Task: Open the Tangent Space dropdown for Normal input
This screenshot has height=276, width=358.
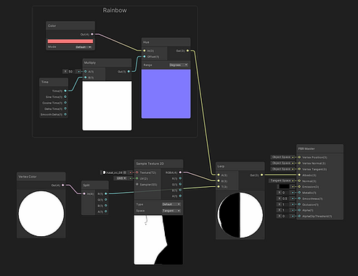Action: pos(281,180)
